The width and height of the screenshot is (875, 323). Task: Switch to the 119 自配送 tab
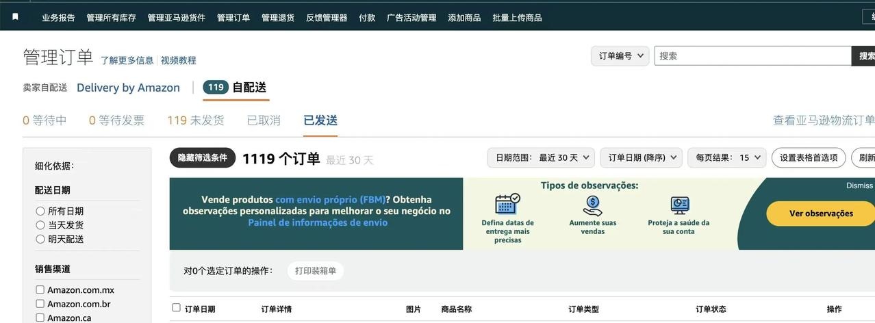point(236,88)
